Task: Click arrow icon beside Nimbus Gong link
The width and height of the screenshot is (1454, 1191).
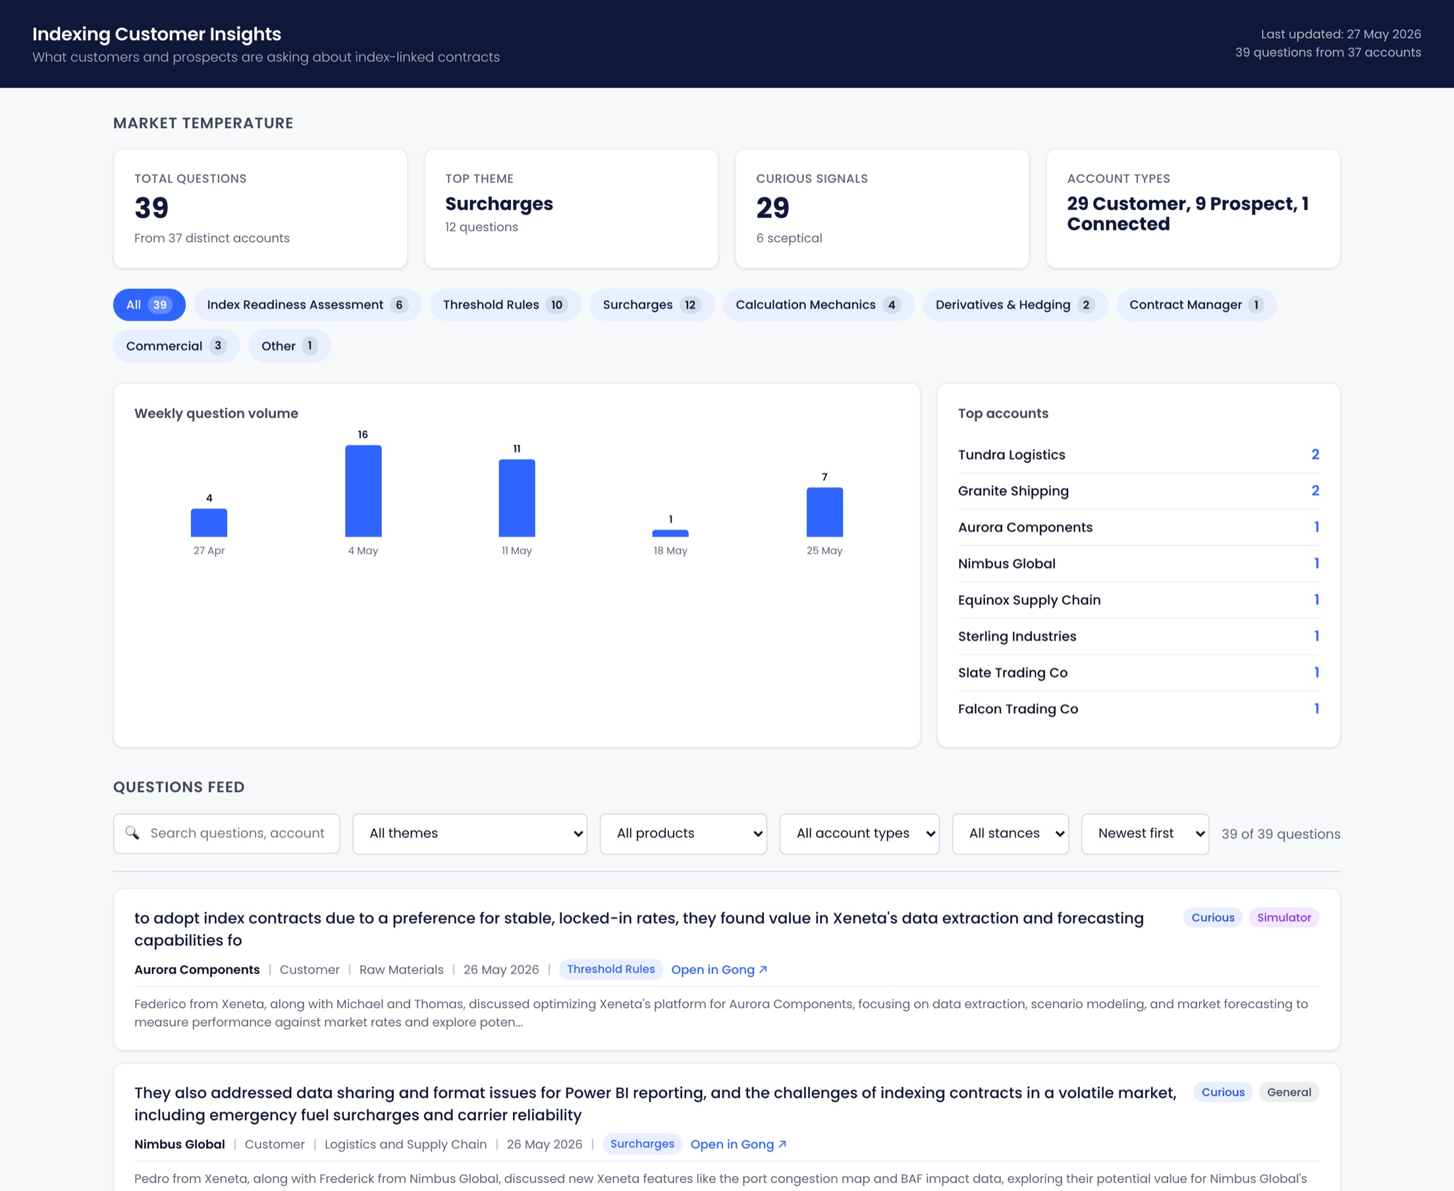Action: coord(782,1144)
